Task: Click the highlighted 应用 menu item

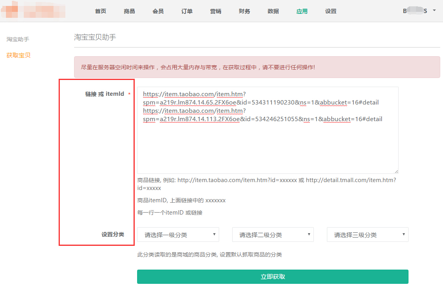Action: click(302, 11)
